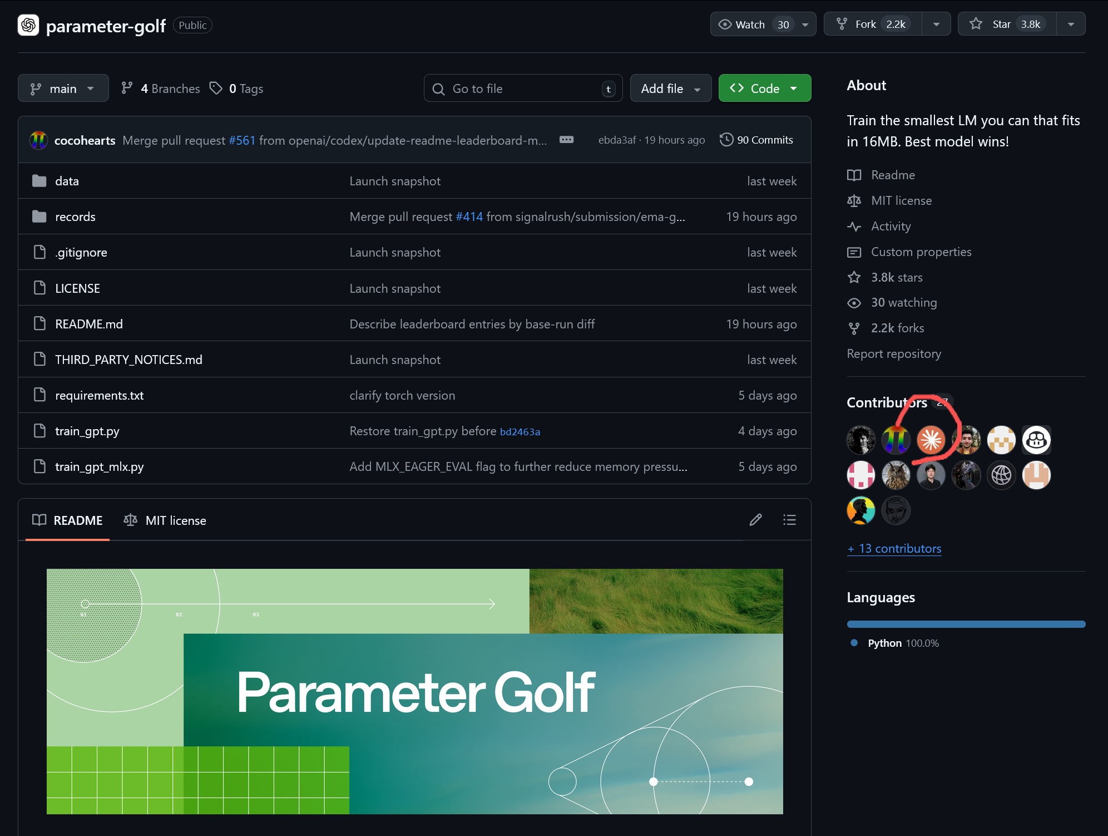Toggle the eye icon beside 30 watching
This screenshot has height=836, width=1108.
(855, 302)
